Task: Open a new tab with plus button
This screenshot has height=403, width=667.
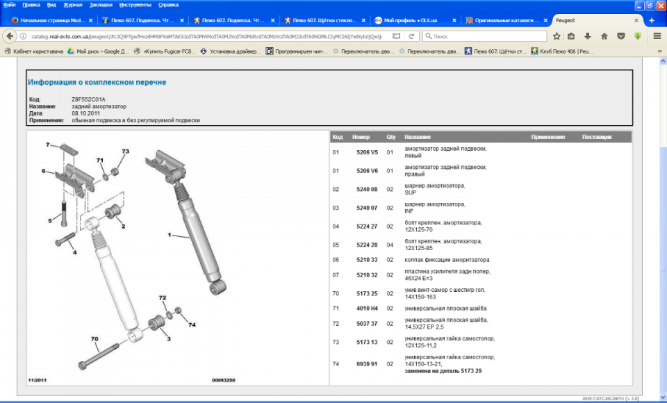Action: coord(652,20)
